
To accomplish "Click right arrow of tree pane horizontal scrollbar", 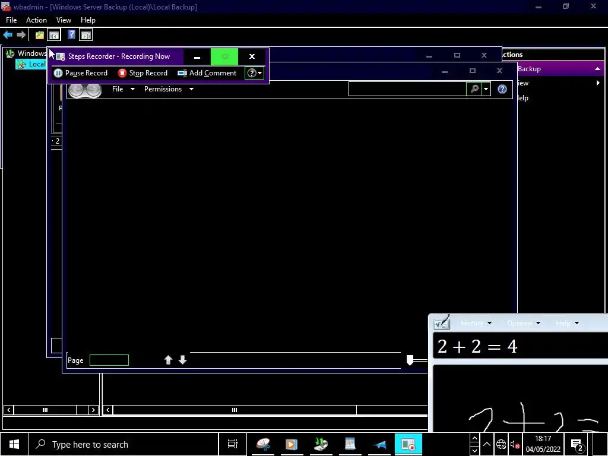I will [93, 410].
